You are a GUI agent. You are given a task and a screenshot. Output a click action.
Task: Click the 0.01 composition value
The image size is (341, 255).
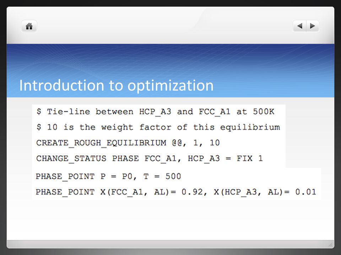305,192
